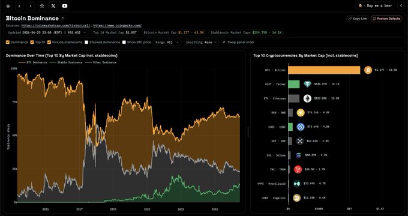Image resolution: width=408 pixels, height=216 pixels.
Task: Click the Restore Defaults button
Action: 386,19
